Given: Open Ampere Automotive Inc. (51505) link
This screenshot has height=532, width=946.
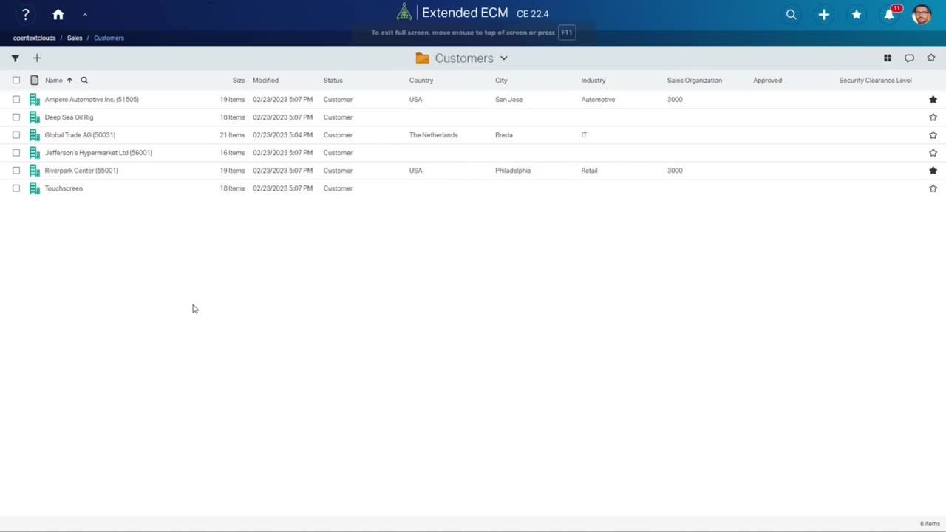Looking at the screenshot, I should point(92,100).
